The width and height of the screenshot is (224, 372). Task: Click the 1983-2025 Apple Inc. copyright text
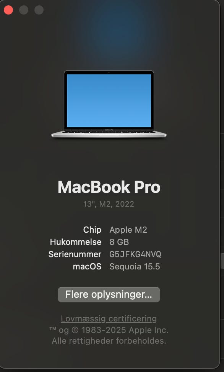pyautogui.click(x=125, y=330)
